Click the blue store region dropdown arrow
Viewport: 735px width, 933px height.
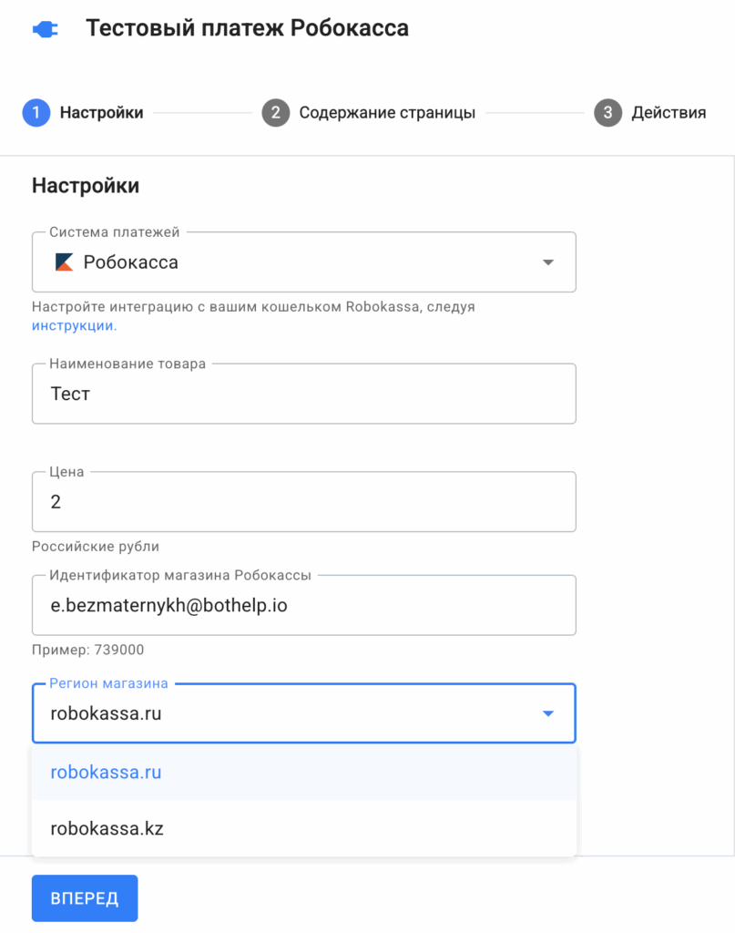click(547, 713)
